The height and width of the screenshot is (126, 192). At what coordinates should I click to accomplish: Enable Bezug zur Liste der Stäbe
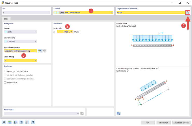pos(5,71)
